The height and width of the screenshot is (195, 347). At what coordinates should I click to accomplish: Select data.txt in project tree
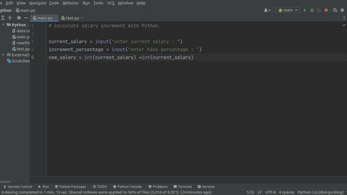(x=21, y=31)
